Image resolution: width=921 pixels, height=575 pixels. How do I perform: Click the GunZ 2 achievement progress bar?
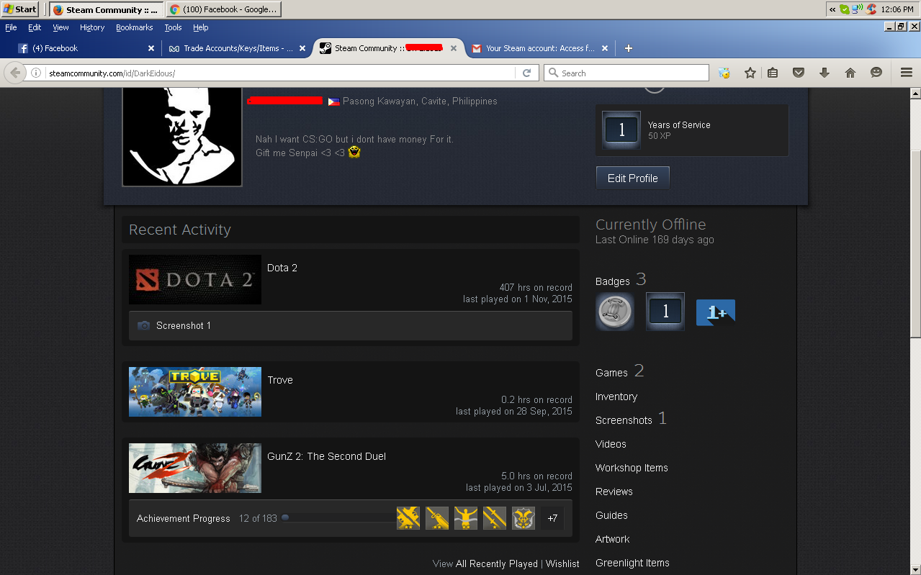pyautogui.click(x=338, y=518)
